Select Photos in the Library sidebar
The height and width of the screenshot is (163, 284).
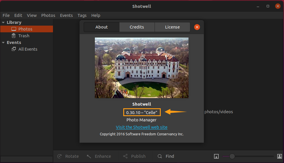(x=27, y=29)
